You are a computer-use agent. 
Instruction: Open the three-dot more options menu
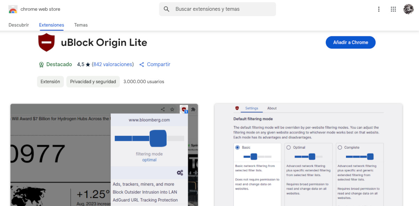(x=378, y=9)
